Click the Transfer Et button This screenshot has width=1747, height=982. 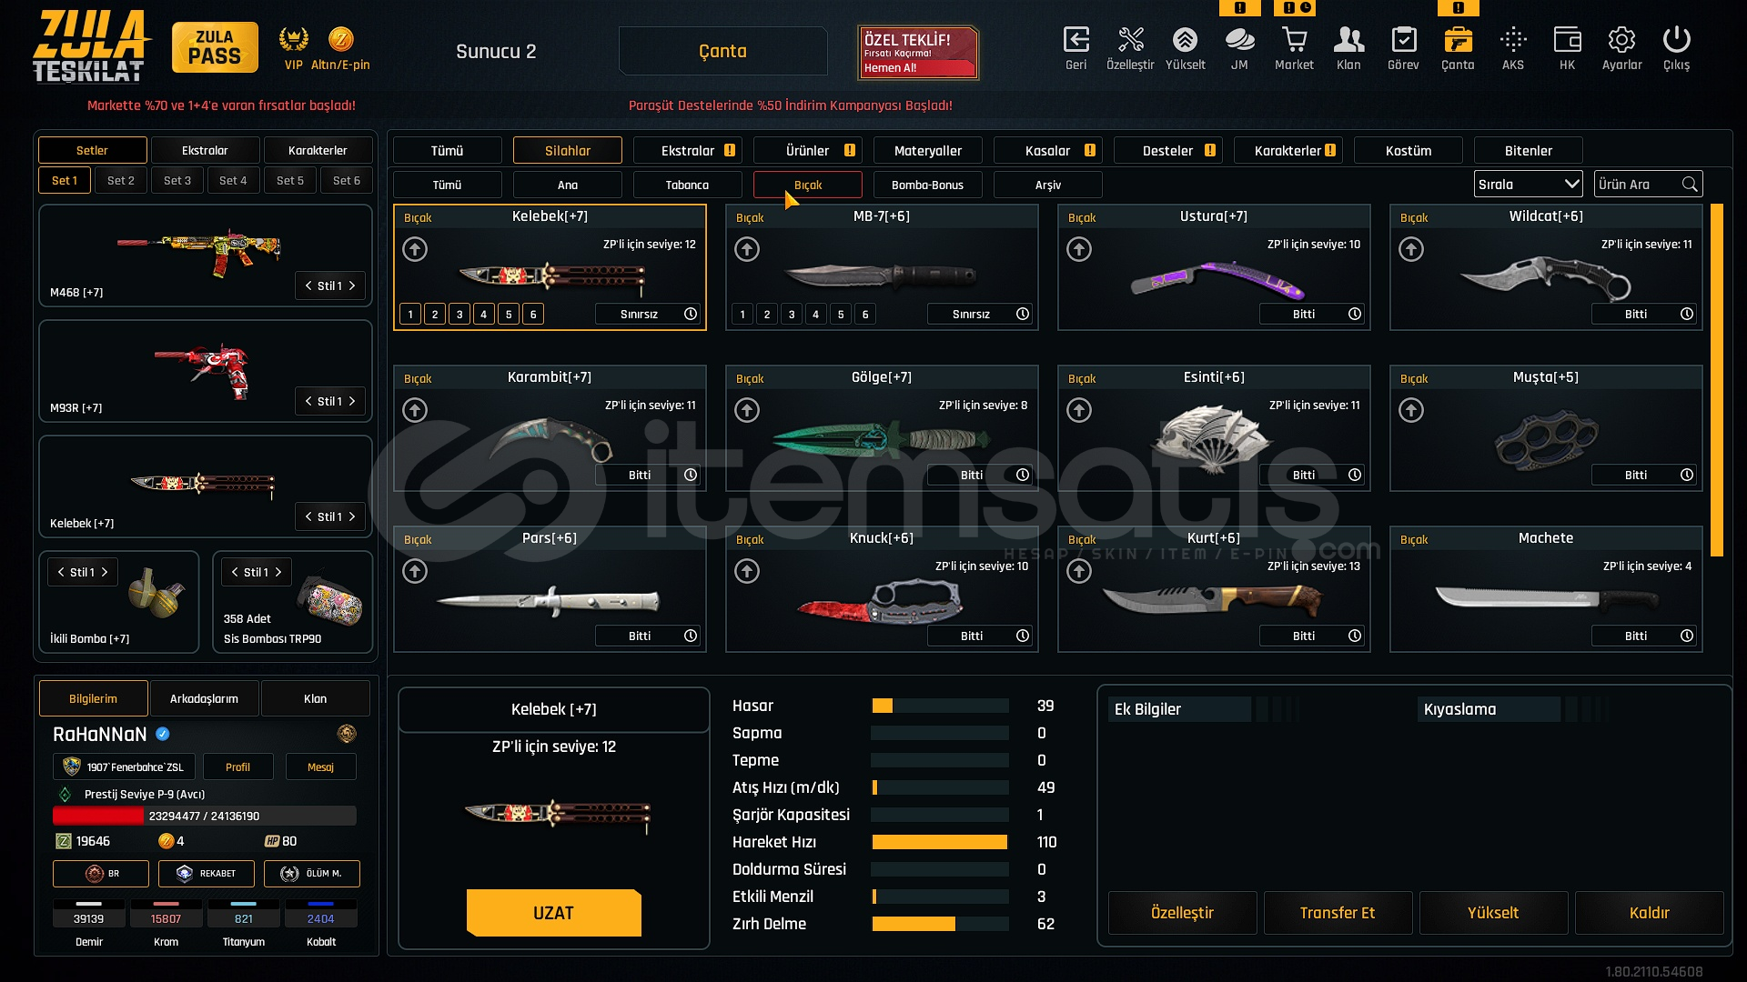(1338, 913)
